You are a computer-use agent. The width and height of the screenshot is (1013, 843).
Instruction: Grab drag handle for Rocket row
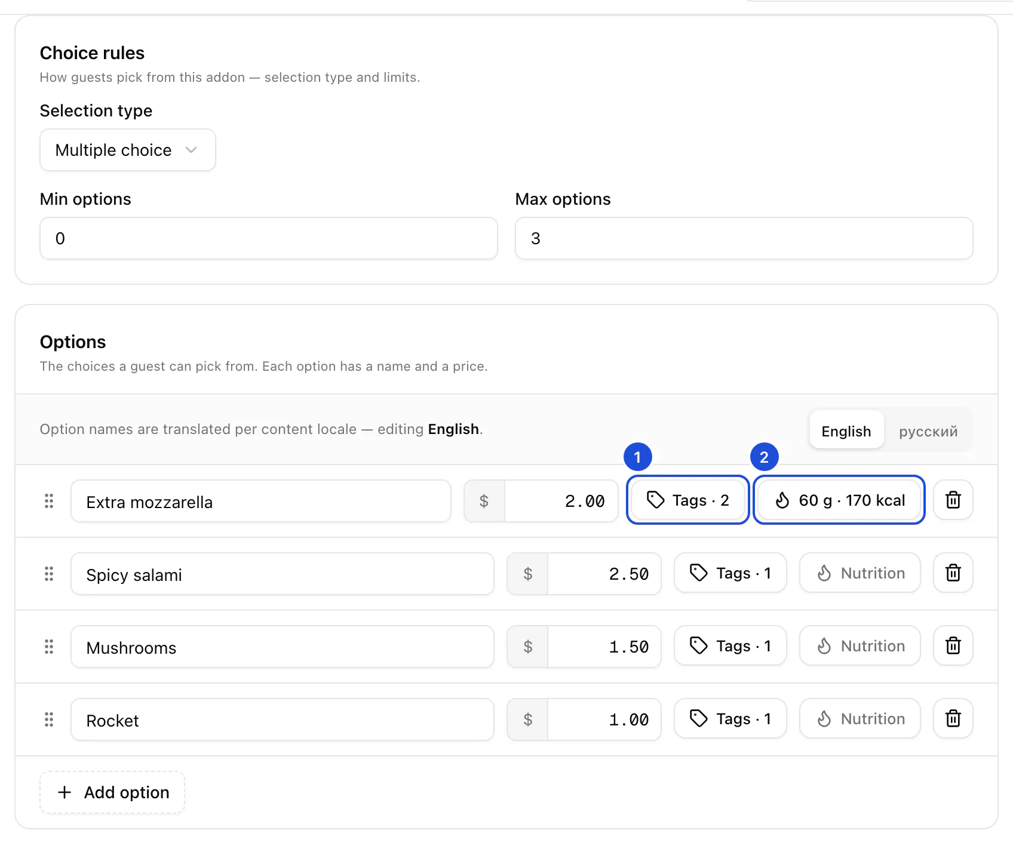[x=49, y=719]
